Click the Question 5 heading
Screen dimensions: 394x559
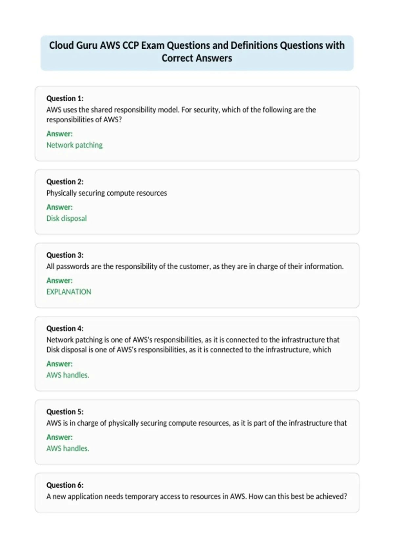pos(65,411)
